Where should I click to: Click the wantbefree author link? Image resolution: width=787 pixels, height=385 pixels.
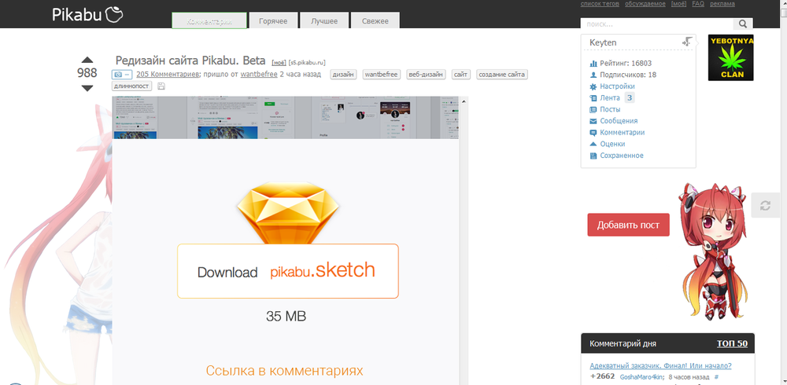(259, 75)
